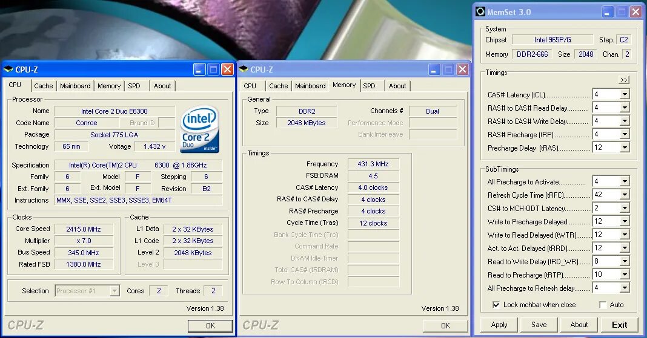Switch to the Cache tab in the Memory CPU-Z window
This screenshot has height=338, width=647.
[x=279, y=86]
